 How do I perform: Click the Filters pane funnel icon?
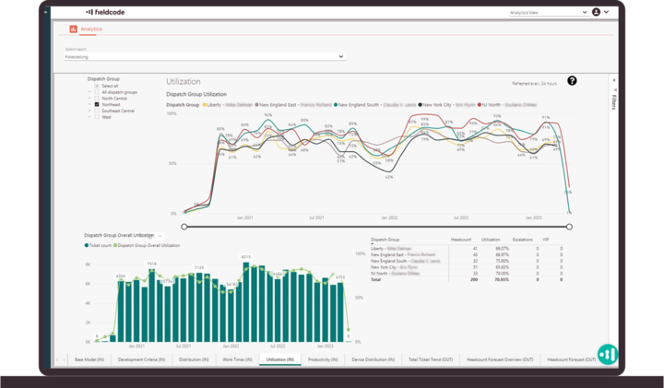coord(614,92)
